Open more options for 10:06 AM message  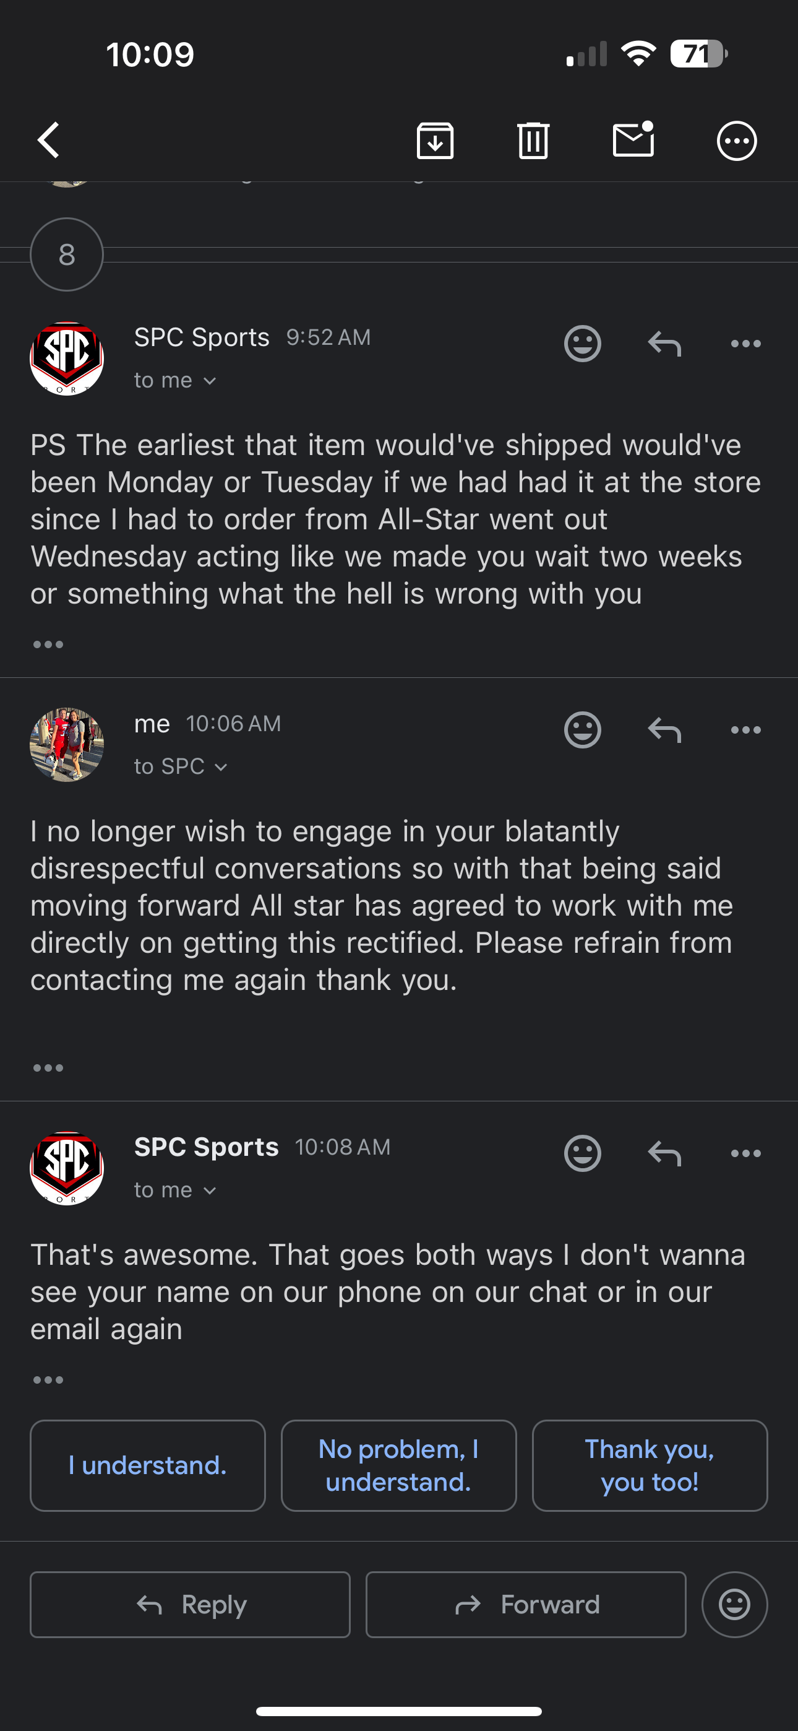click(745, 730)
